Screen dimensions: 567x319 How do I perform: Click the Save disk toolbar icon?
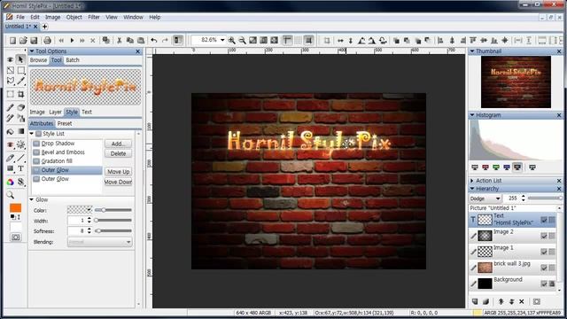pyautogui.click(x=34, y=40)
